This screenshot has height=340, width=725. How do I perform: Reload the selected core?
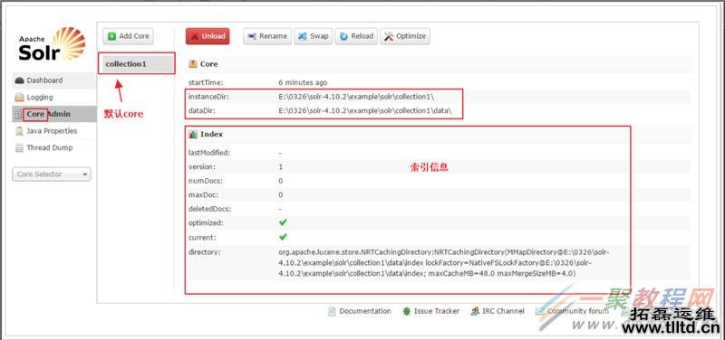tap(356, 36)
